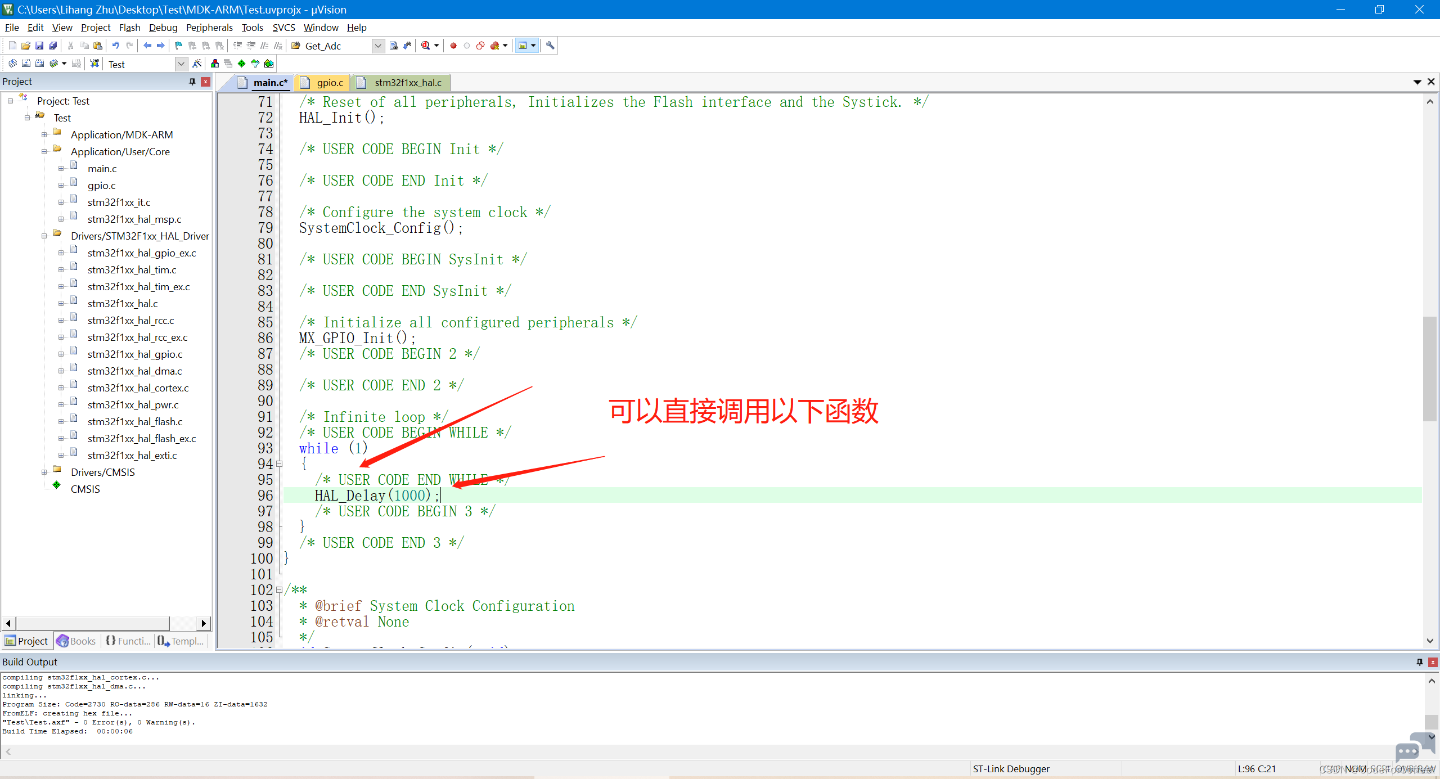Click the Save All toolbar icon
1440x779 pixels.
53,46
